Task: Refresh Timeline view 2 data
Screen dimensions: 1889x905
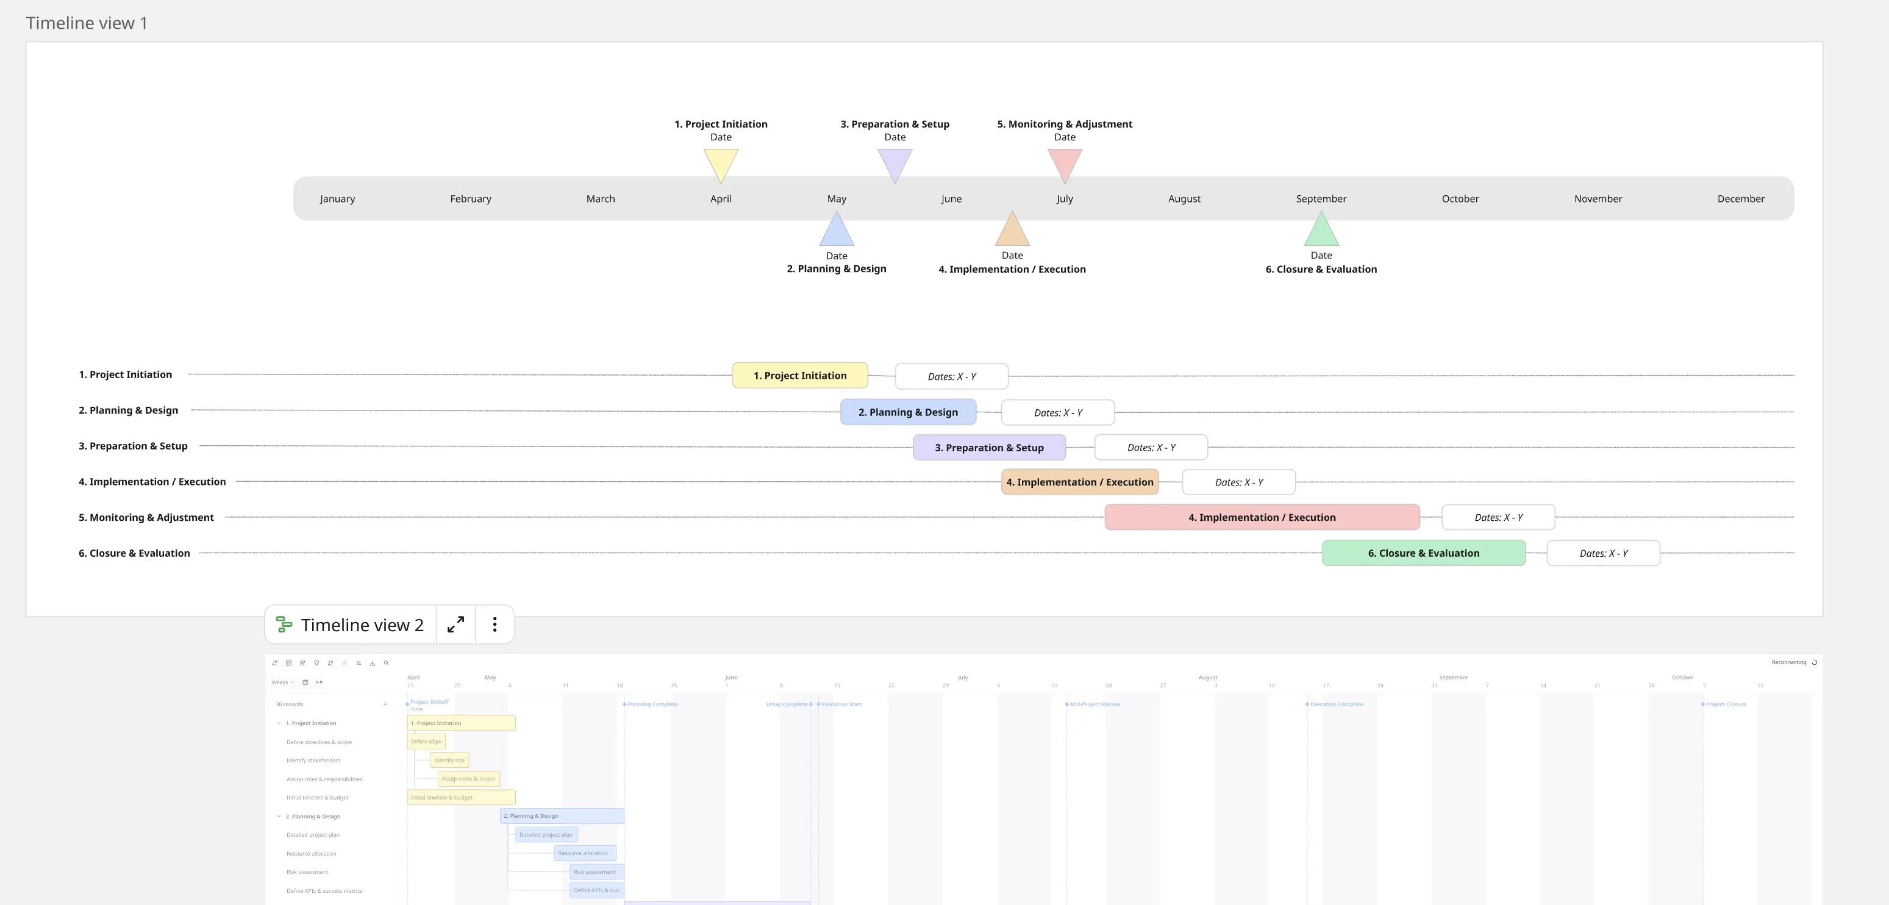Action: pyautogui.click(x=275, y=663)
